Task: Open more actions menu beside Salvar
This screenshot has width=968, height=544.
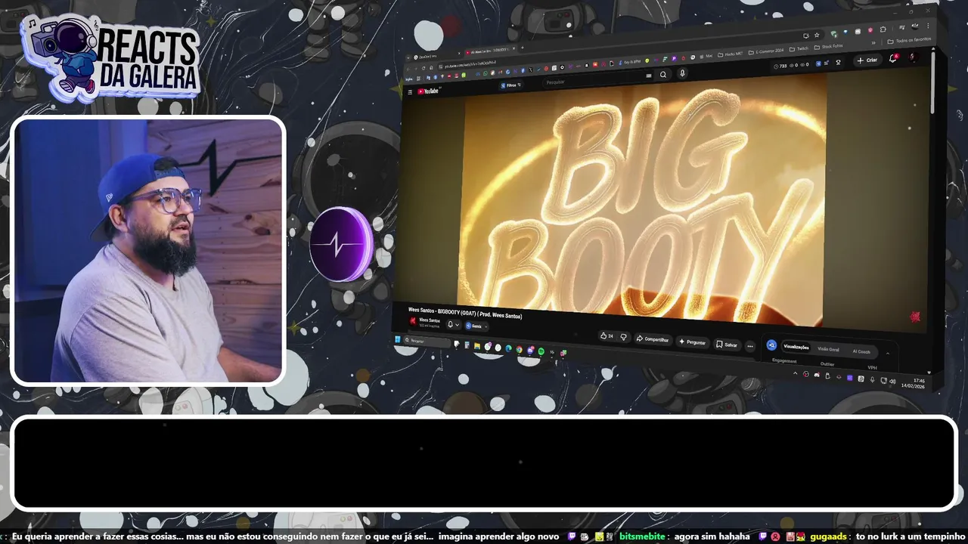Action: coord(750,346)
